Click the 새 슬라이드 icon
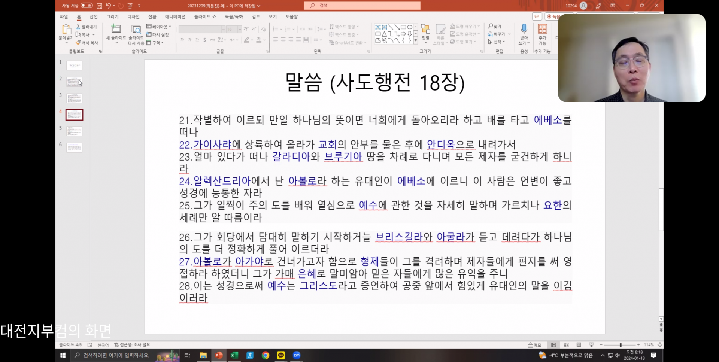The image size is (719, 362). pos(116,29)
